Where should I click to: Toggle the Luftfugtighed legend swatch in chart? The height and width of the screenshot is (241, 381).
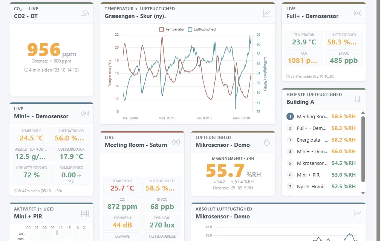[190, 29]
